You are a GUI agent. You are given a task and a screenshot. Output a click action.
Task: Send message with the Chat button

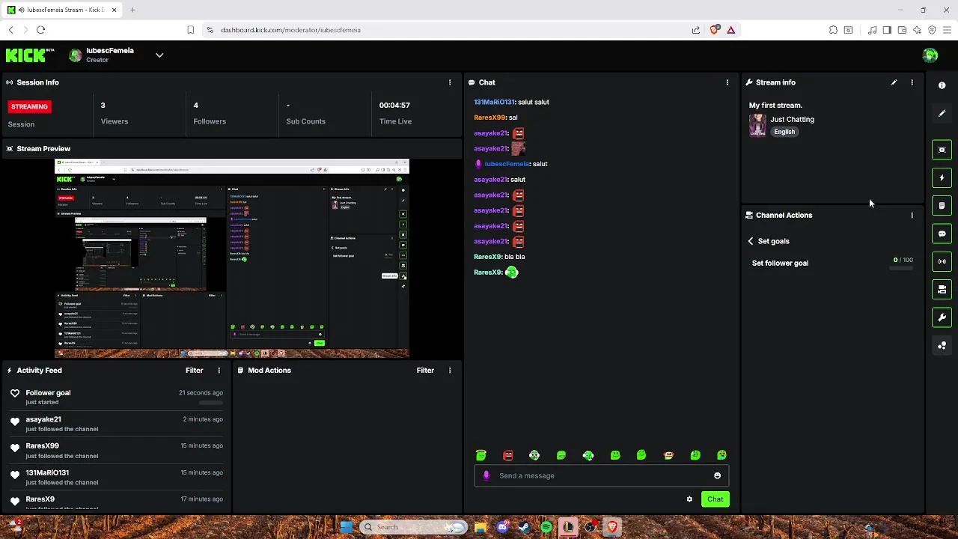click(x=715, y=499)
